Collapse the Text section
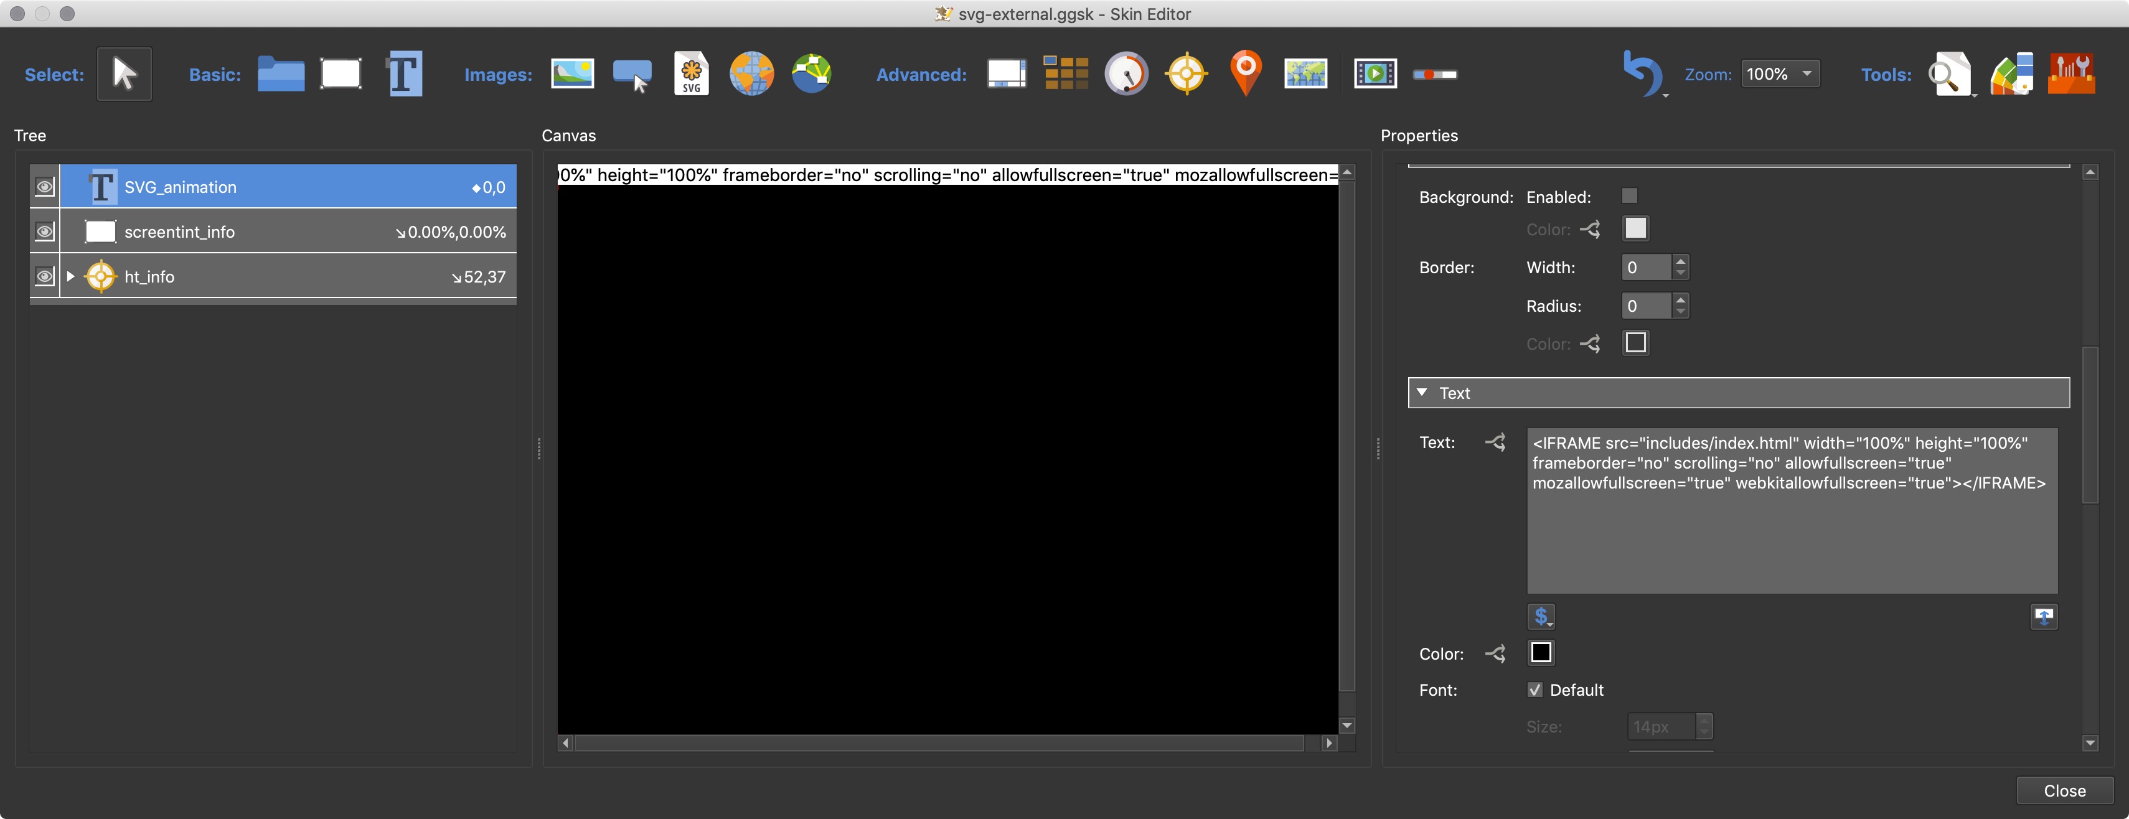Viewport: 2129px width, 819px height. [1422, 393]
